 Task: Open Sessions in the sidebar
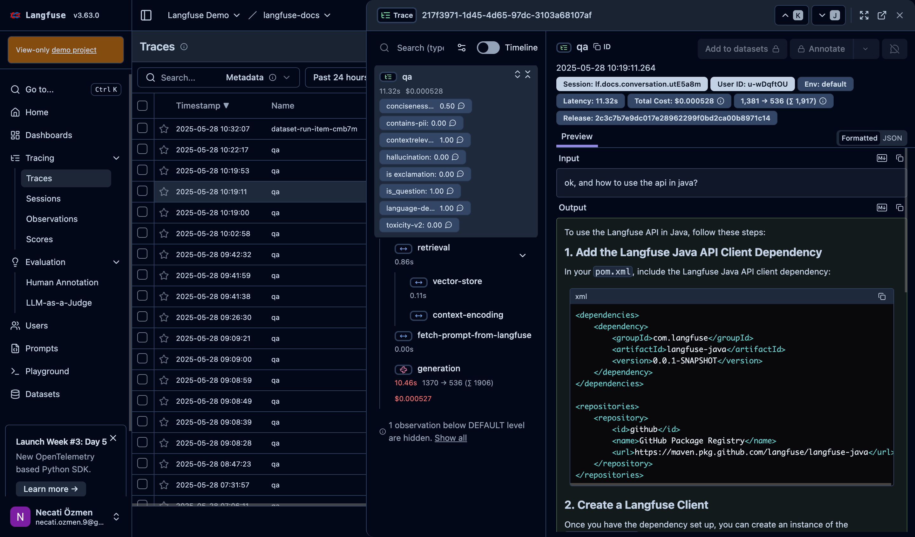(43, 198)
